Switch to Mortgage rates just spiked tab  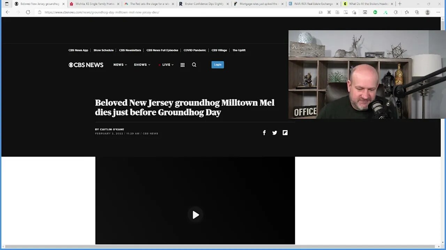[259, 4]
